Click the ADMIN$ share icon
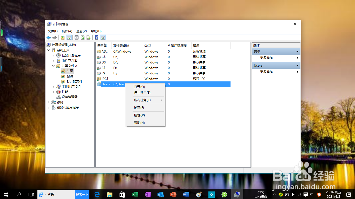 [x=99, y=52]
